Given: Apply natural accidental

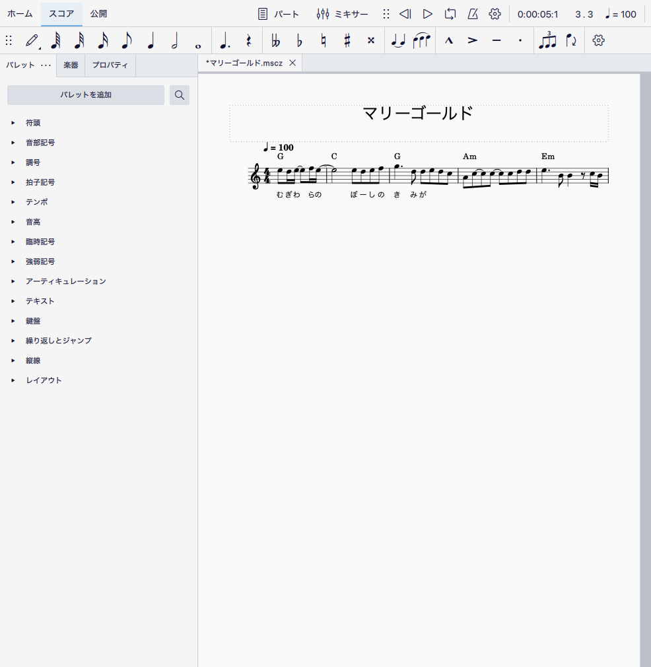Looking at the screenshot, I should point(324,40).
